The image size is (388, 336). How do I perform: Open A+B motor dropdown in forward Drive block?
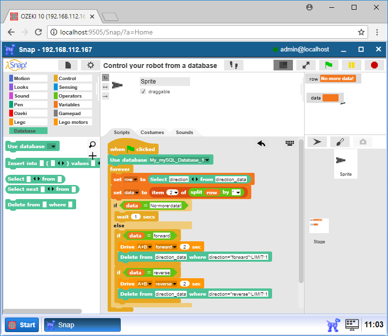pos(150,247)
